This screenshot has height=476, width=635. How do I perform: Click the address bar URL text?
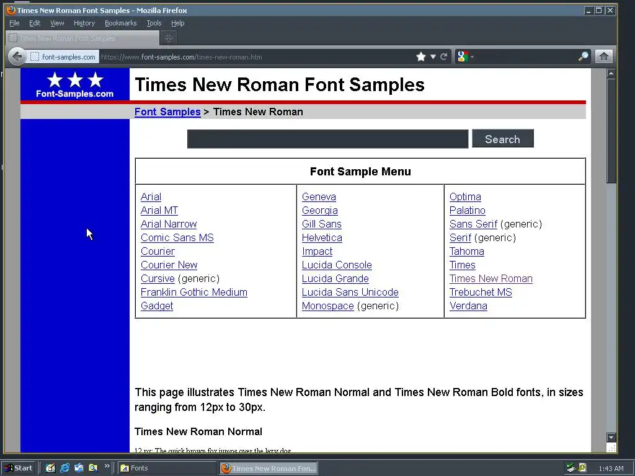(182, 57)
